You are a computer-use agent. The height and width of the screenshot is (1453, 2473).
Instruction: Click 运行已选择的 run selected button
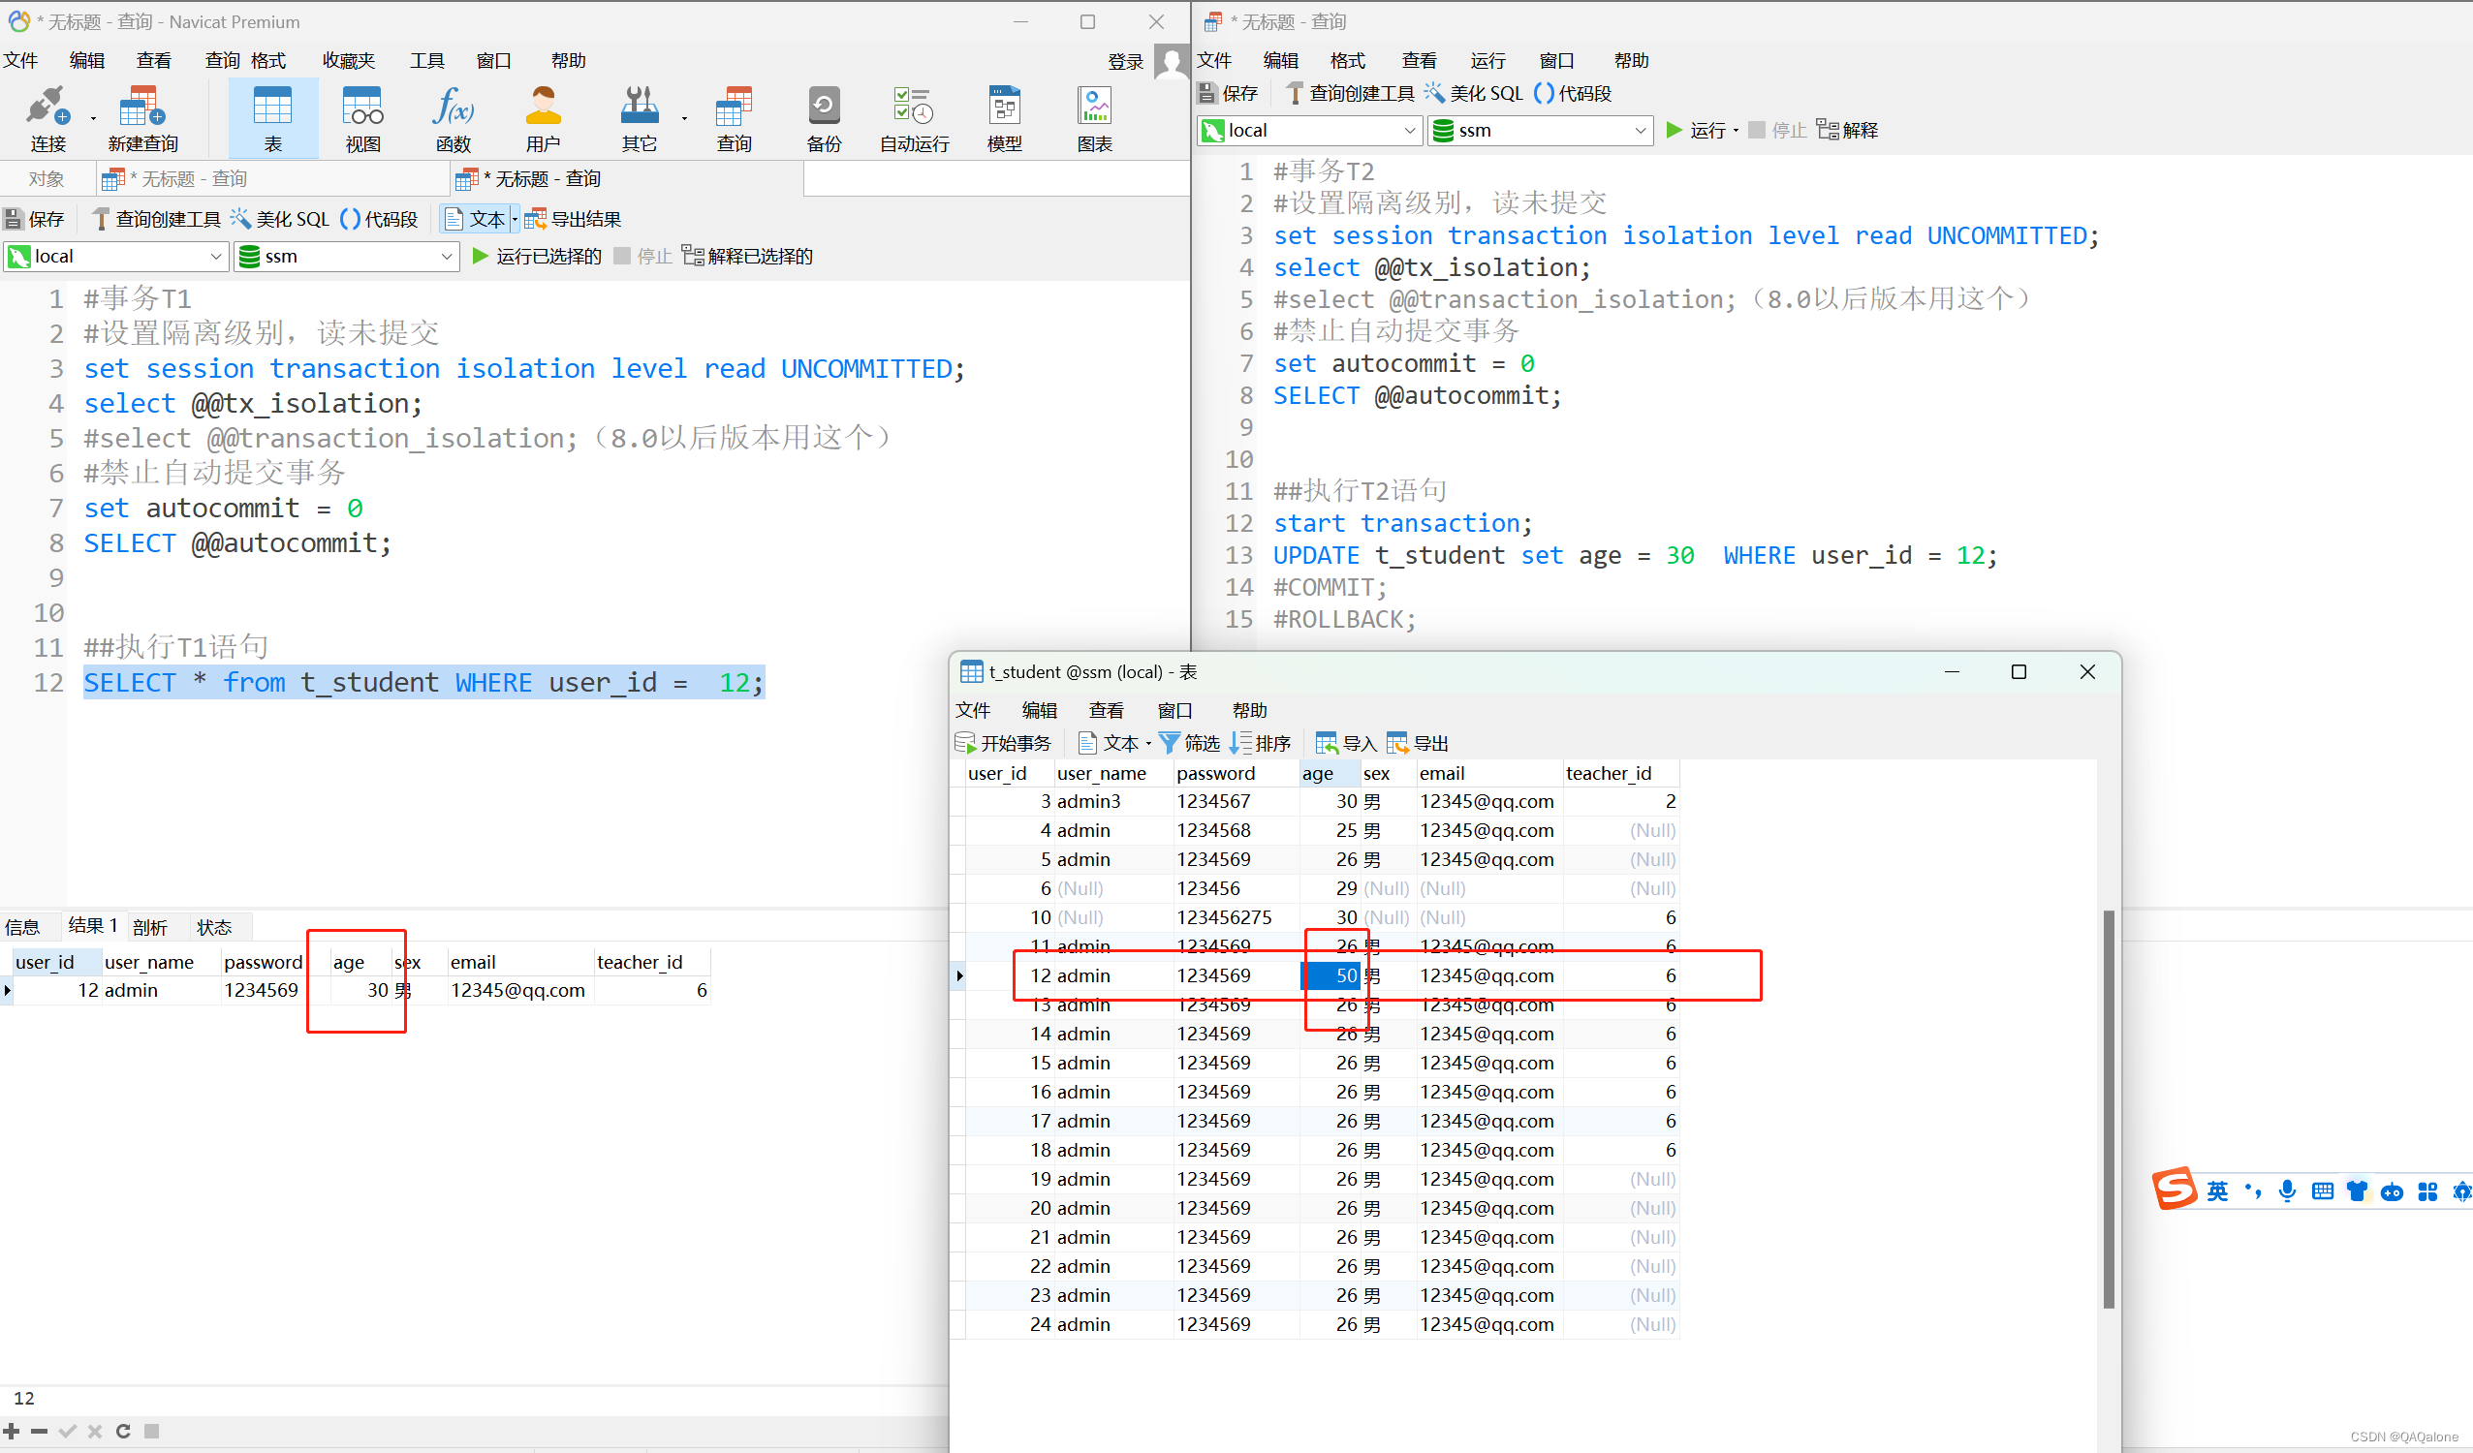coord(537,256)
